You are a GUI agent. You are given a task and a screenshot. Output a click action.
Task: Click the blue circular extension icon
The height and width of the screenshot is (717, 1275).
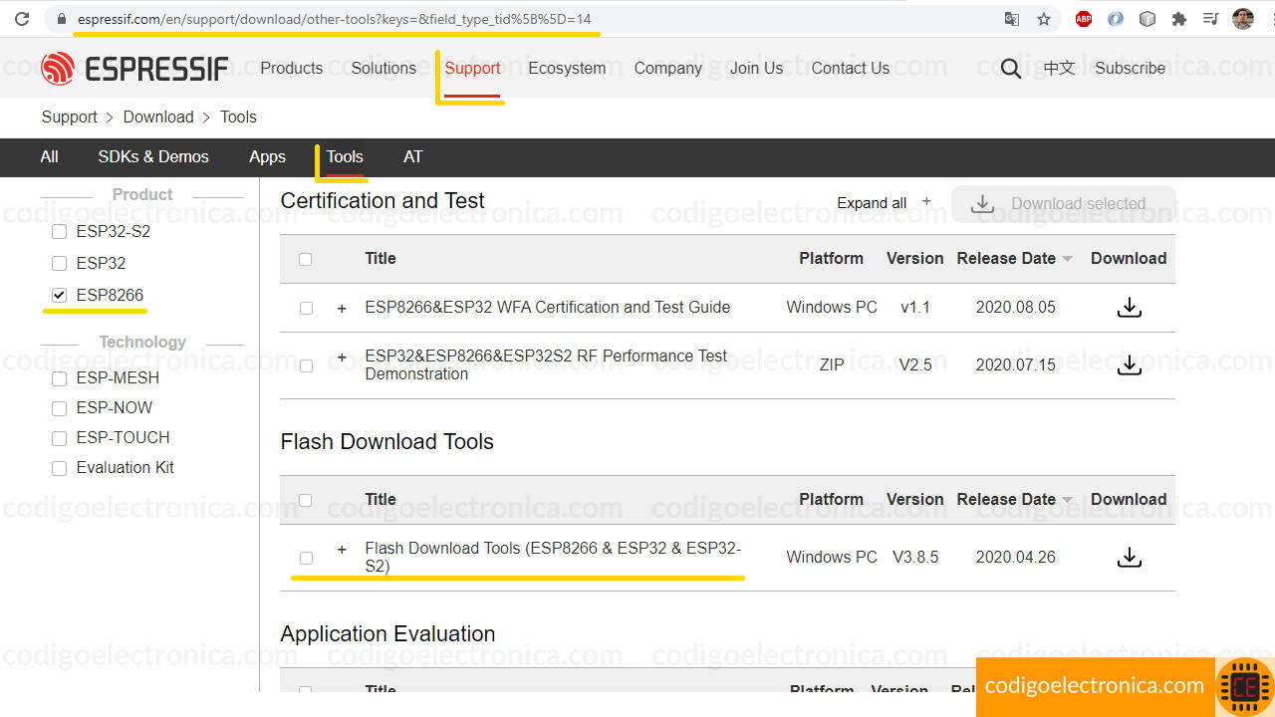point(1116,19)
